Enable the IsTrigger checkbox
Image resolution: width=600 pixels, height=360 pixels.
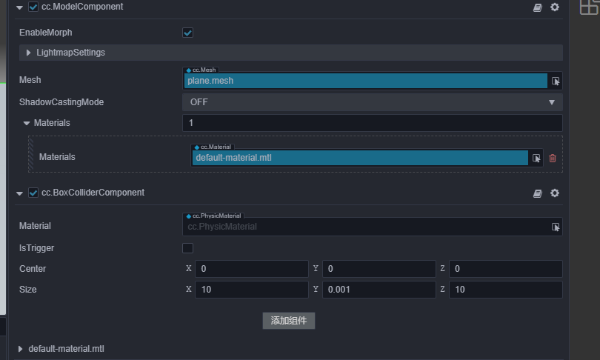(x=187, y=248)
